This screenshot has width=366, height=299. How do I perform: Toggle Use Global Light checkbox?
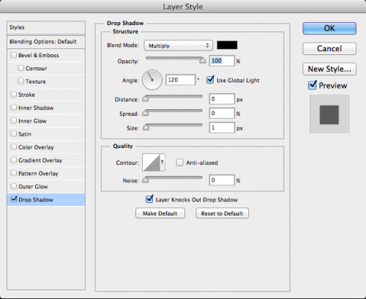click(x=210, y=80)
